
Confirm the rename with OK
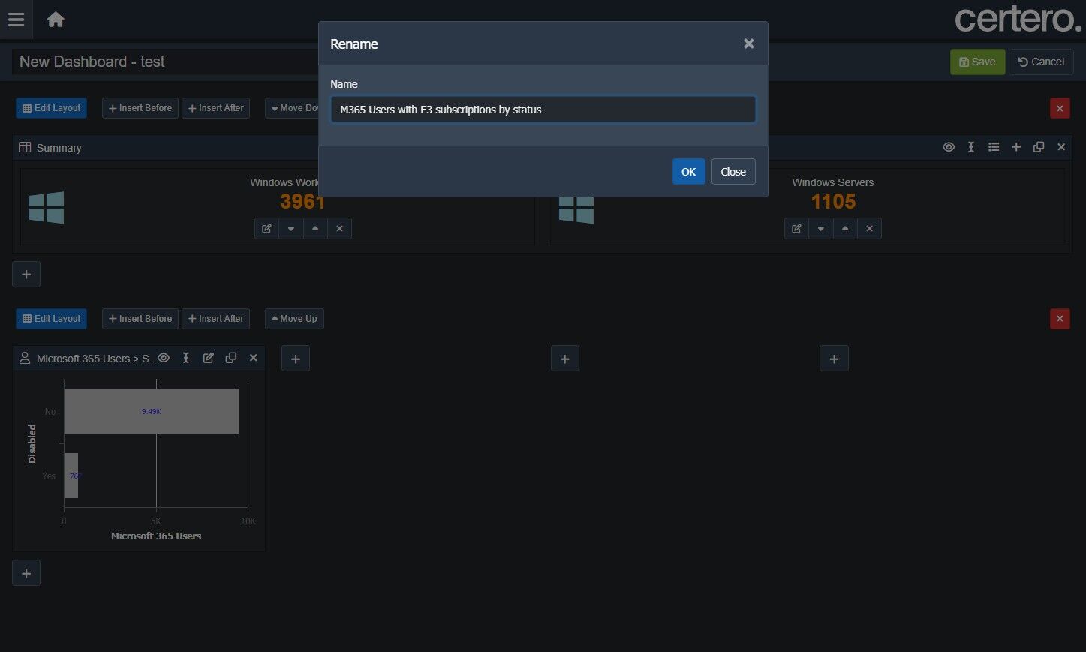click(688, 172)
